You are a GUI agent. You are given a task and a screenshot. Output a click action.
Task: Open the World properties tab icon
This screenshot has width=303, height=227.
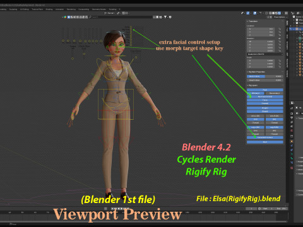[292, 131]
